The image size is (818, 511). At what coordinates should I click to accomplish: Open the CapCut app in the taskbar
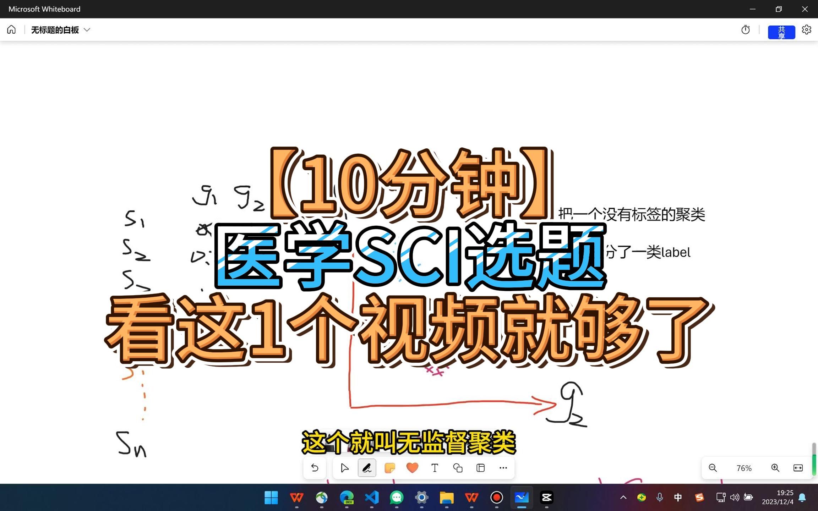tap(547, 498)
